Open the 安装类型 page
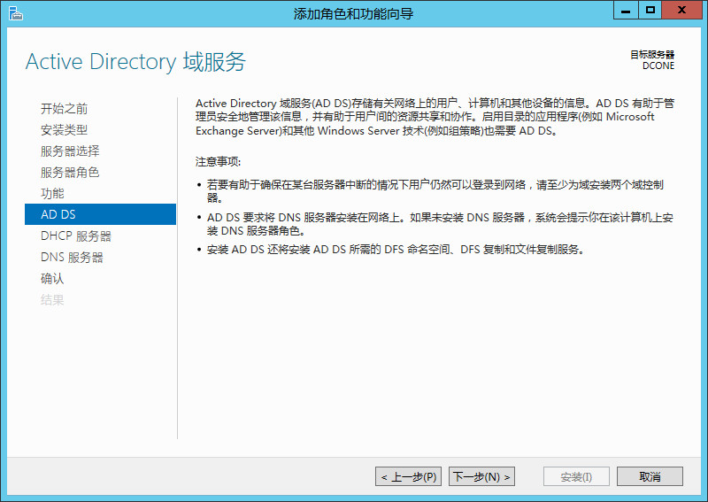Screen dimensions: 708x502 point(64,130)
